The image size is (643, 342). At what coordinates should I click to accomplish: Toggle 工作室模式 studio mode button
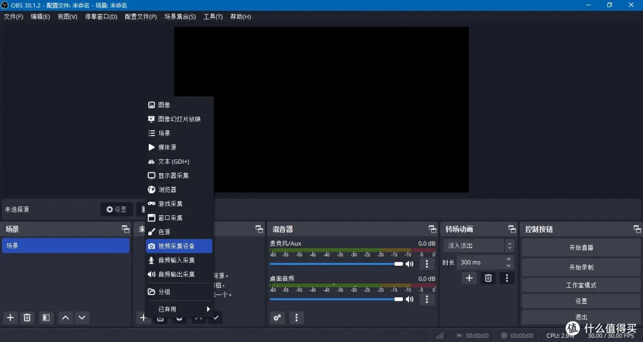pos(581,285)
